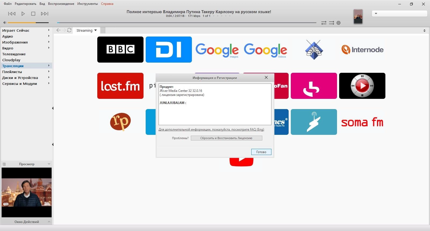
Task: Open the Internode tile
Action: click(x=362, y=49)
